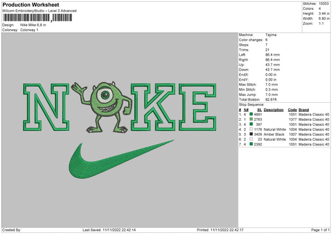The image size is (332, 234).
Task: Select the green Nike swoosh in design
Action: pyautogui.click(x=121, y=159)
